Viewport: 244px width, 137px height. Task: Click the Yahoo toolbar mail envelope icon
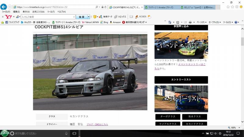(131, 17)
